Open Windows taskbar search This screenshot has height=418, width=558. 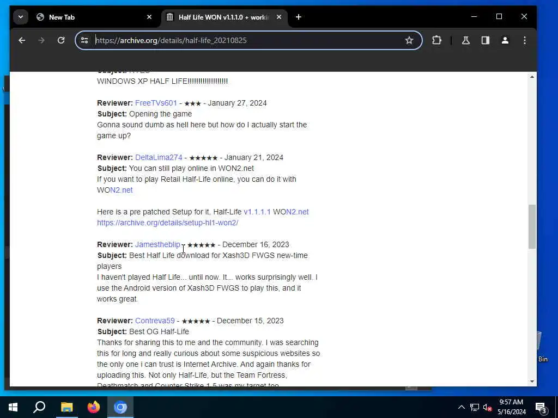(39, 407)
